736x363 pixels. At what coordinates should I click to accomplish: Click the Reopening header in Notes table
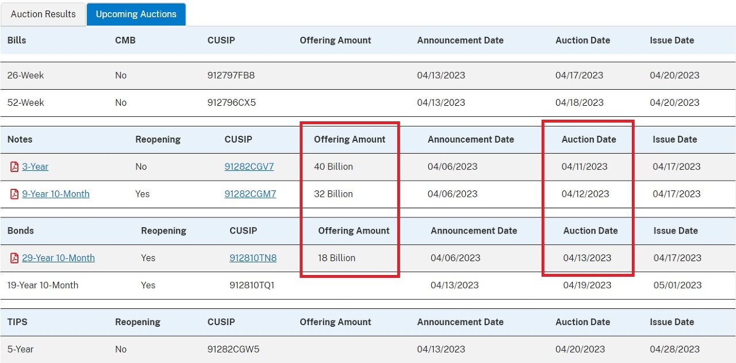(158, 139)
